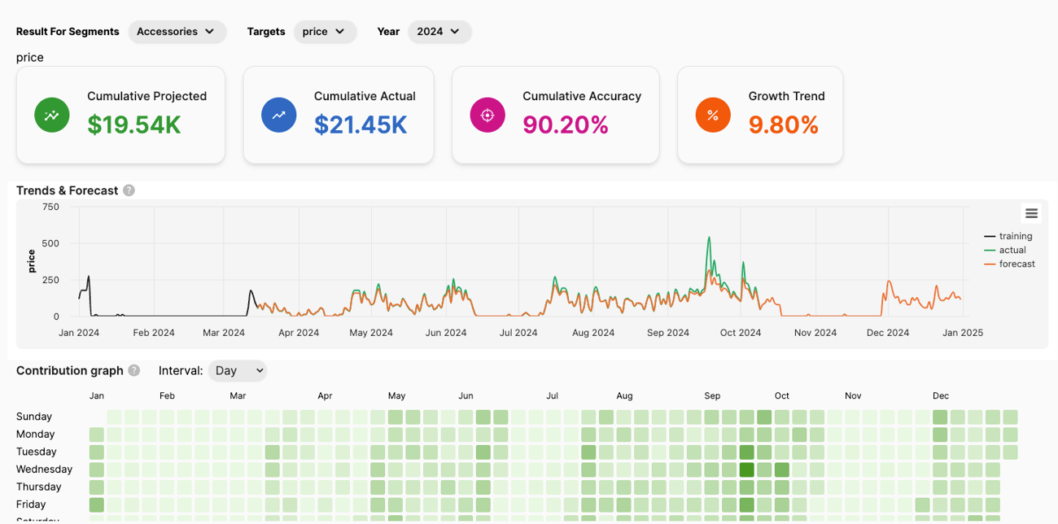The width and height of the screenshot is (1058, 524).
Task: Click the Nov 2024 axis label
Action: [815, 333]
